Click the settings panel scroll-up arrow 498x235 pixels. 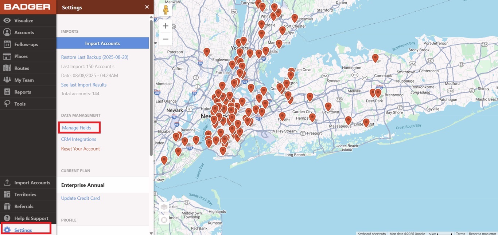pyautogui.click(x=151, y=17)
